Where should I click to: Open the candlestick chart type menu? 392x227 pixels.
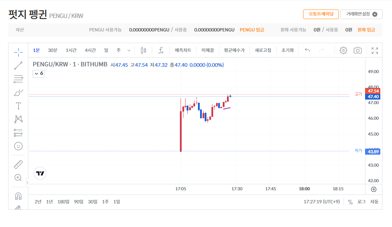point(143,50)
